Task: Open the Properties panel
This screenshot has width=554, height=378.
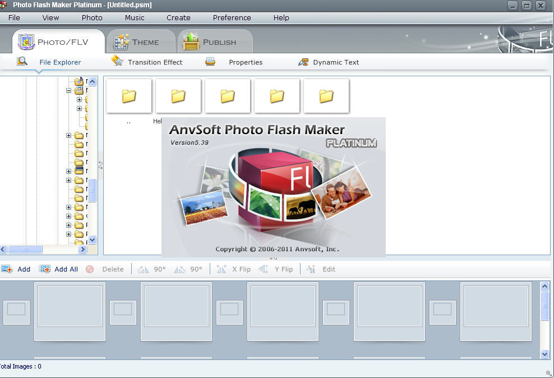Action: pos(234,62)
